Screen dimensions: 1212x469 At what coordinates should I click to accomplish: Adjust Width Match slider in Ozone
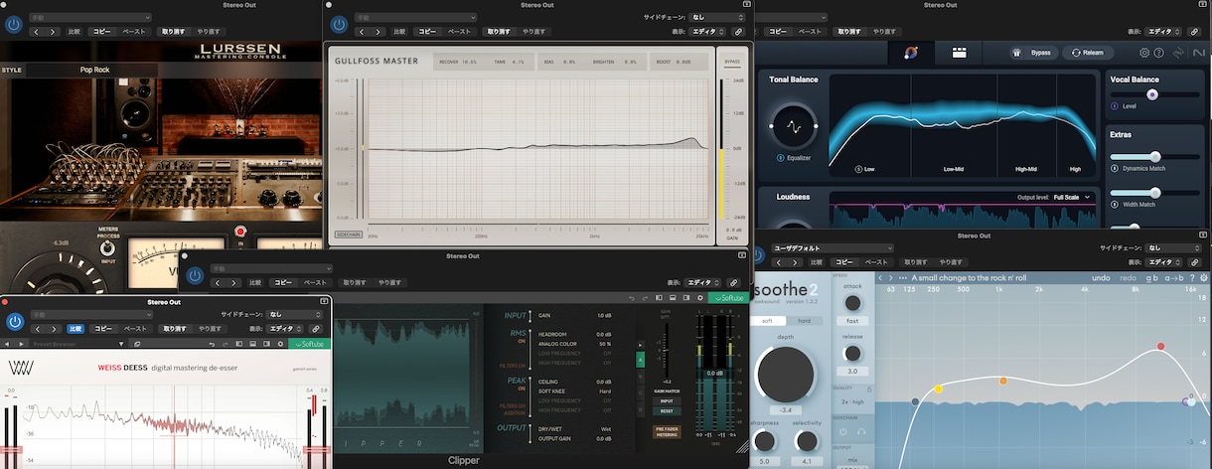click(x=1155, y=193)
